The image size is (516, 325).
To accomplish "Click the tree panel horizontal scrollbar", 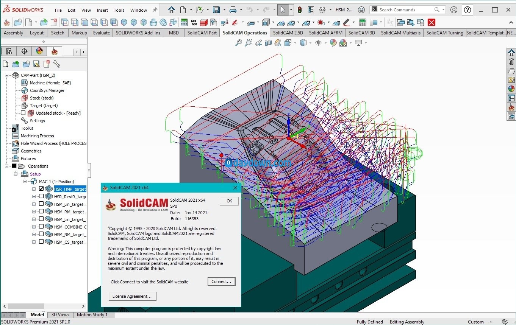I will tap(25, 306).
